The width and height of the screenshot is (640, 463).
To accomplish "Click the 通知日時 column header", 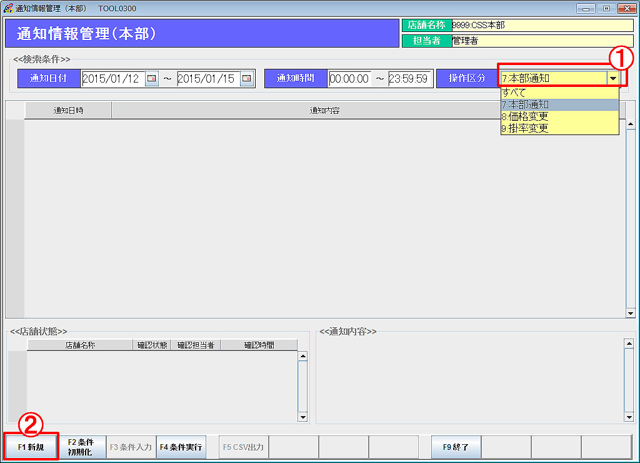I will [68, 110].
